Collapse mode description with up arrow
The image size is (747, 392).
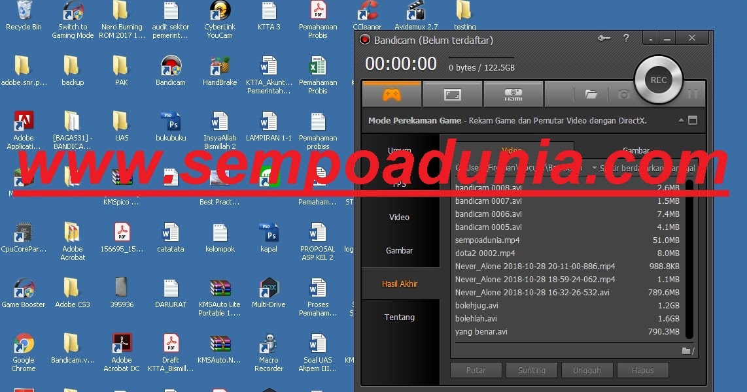(681, 120)
